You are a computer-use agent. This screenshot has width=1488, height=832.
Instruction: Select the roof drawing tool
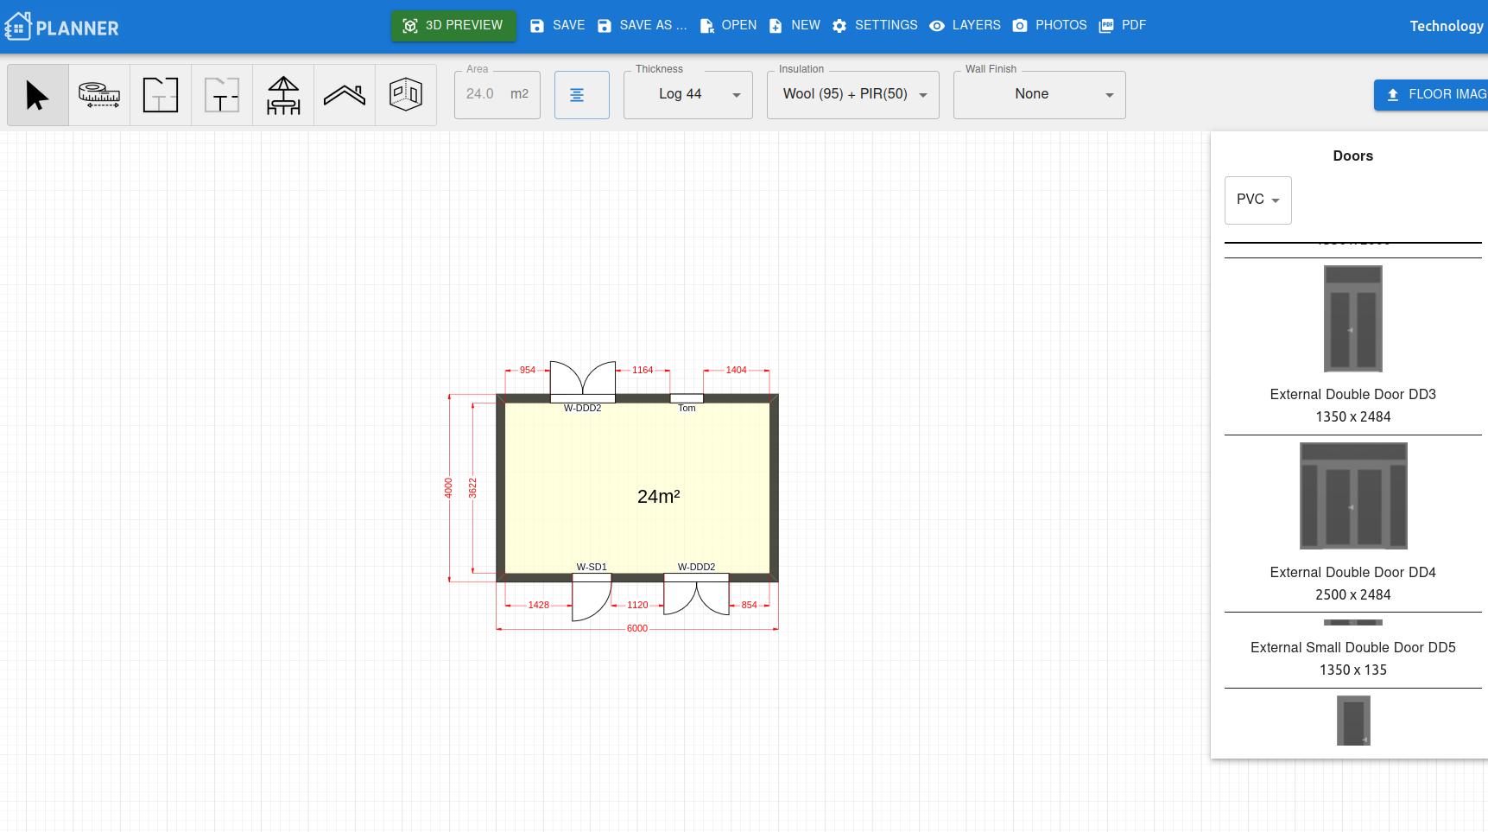344,94
